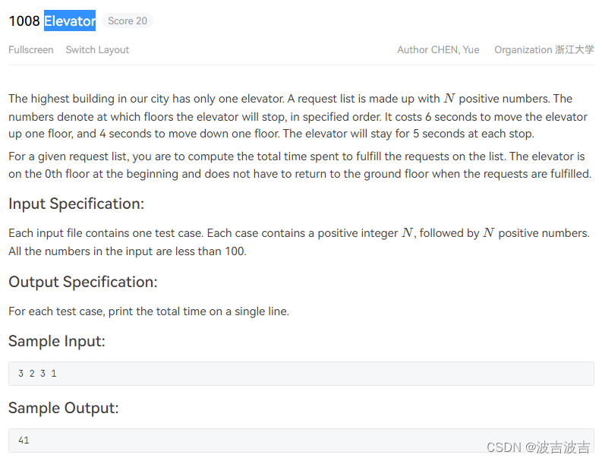Click the Input Specification heading
This screenshot has width=602, height=461.
(x=77, y=204)
